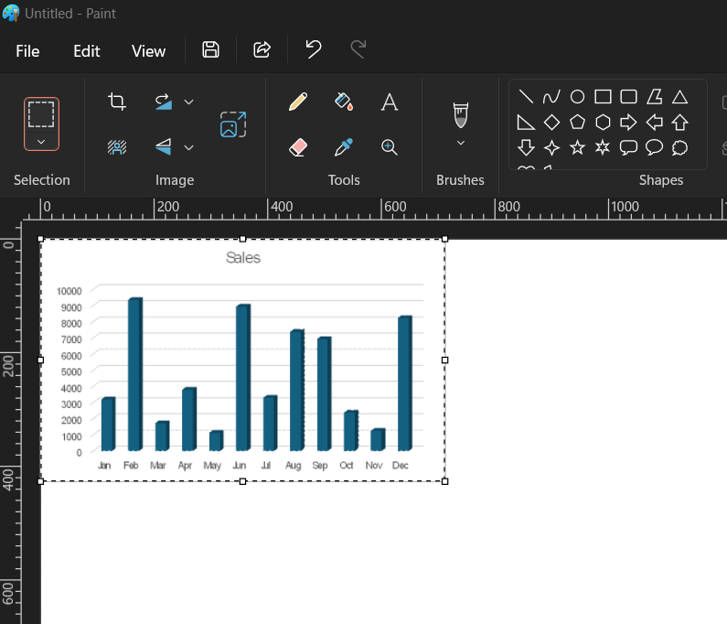The image size is (727, 624).
Task: Select the Right triangle shape
Action: 526,123
